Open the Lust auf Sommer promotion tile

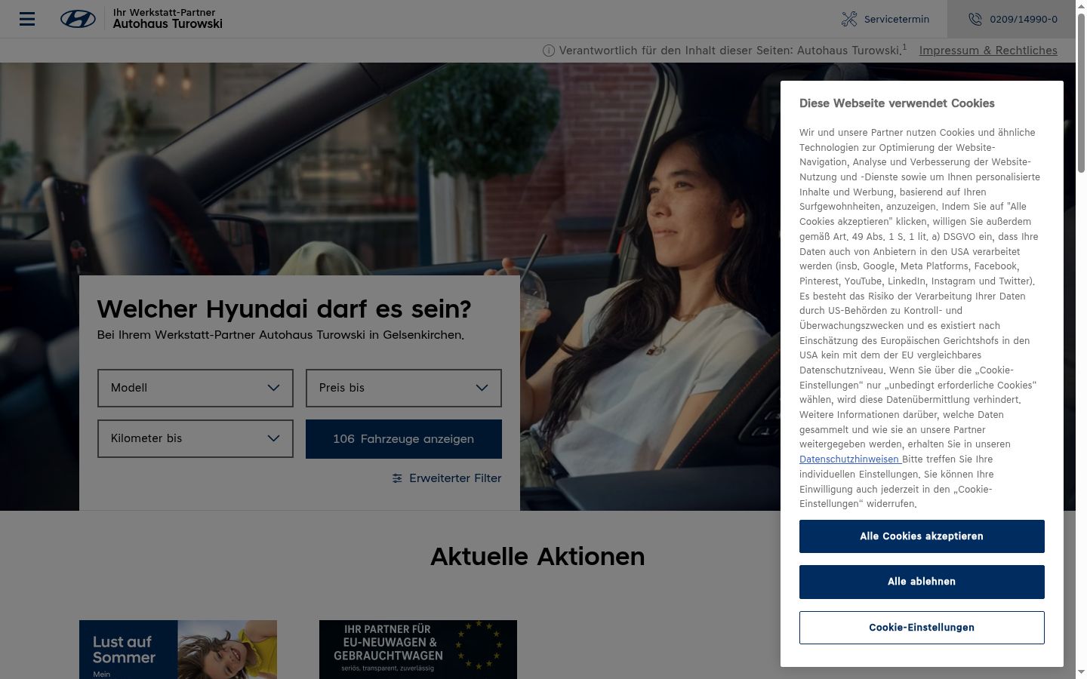tap(178, 650)
